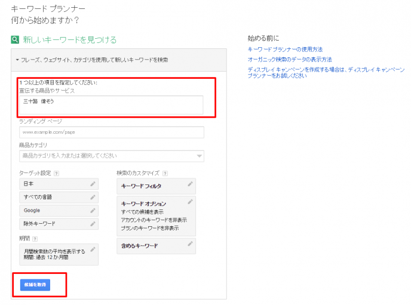Edit the 含めるキーワード pencil icon
This screenshot has height=305, width=411.
pyautogui.click(x=191, y=244)
